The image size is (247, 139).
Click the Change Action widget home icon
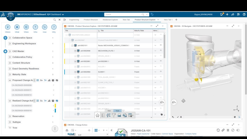coord(67,130)
